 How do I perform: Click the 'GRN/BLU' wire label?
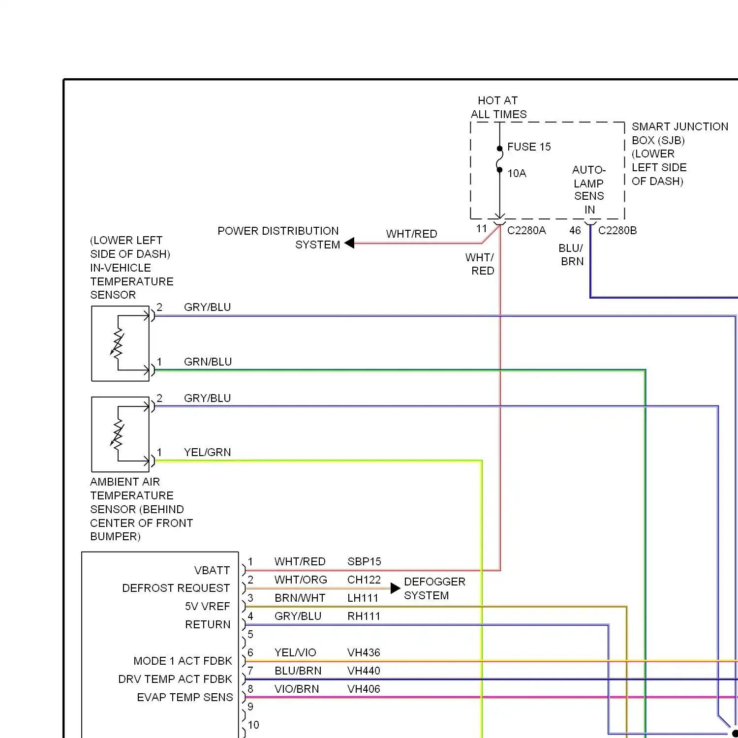coord(208,362)
